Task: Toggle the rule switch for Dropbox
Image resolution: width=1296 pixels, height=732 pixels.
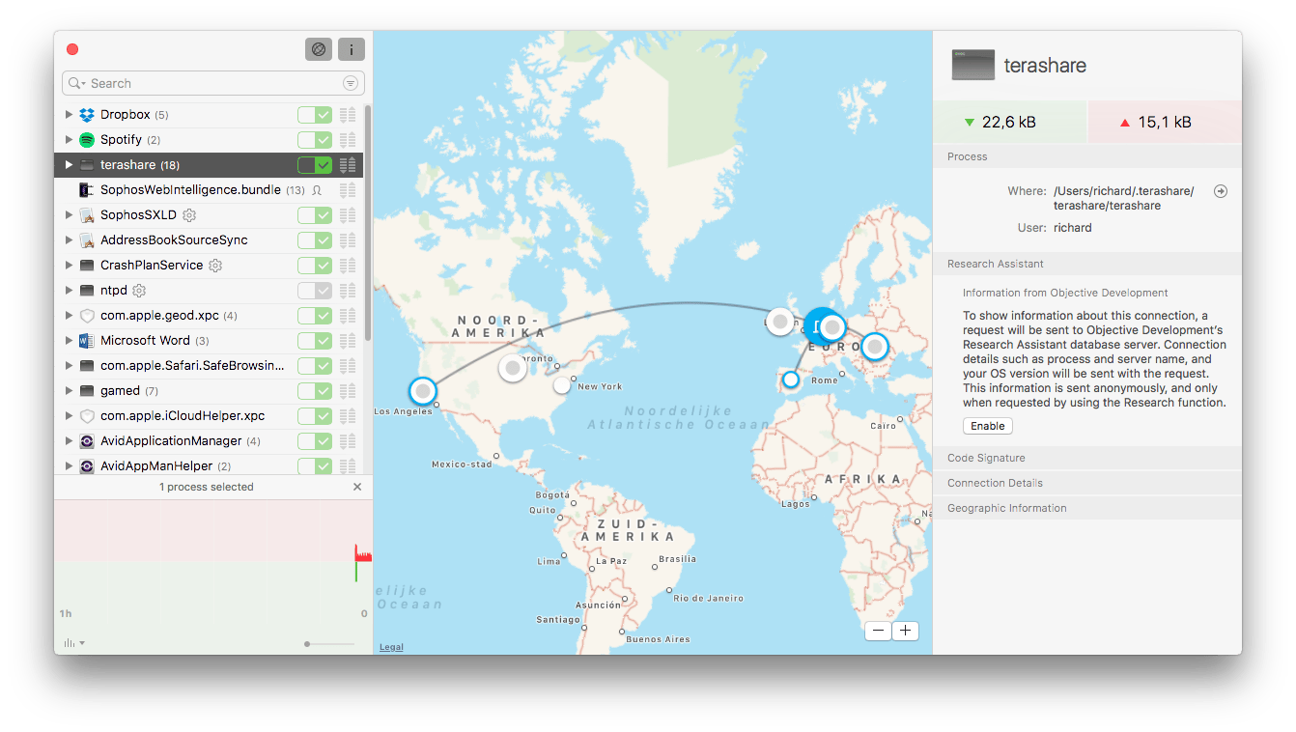Action: 315,115
